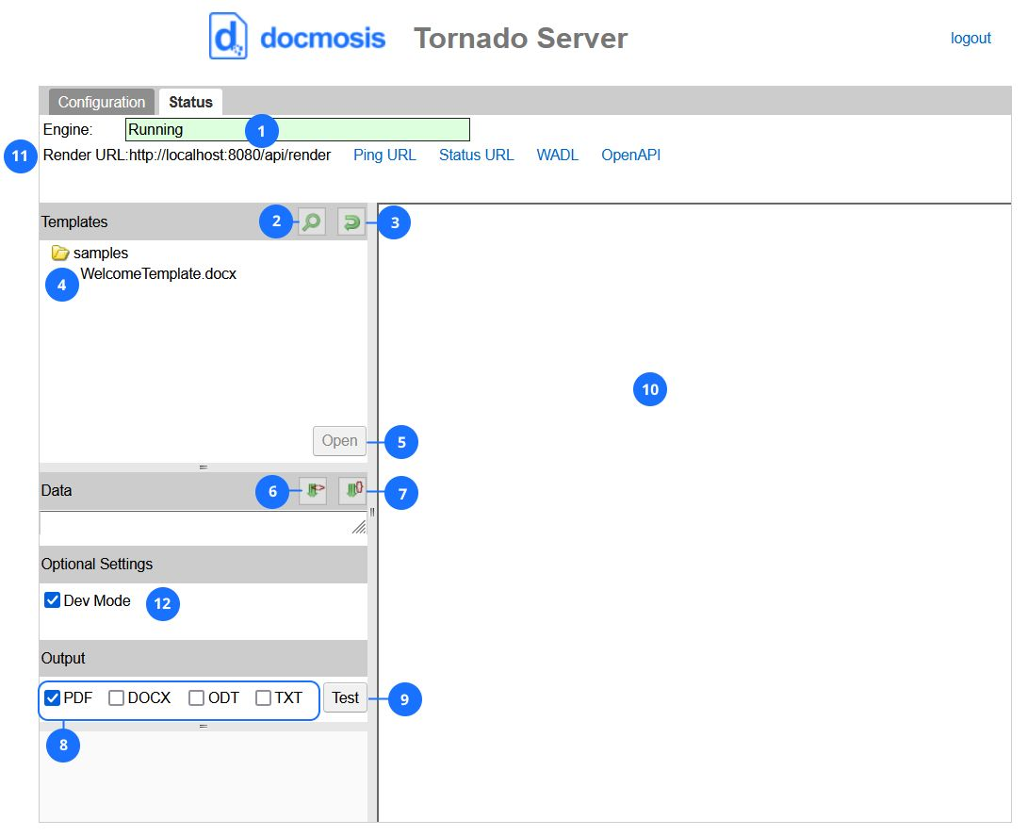Open the WADL link

point(557,155)
